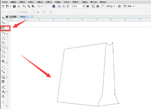
Task: Click the 1.0 mm size field
Action: [x=27, y=12]
